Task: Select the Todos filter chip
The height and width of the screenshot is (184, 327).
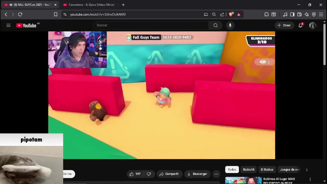Action: [232, 169]
